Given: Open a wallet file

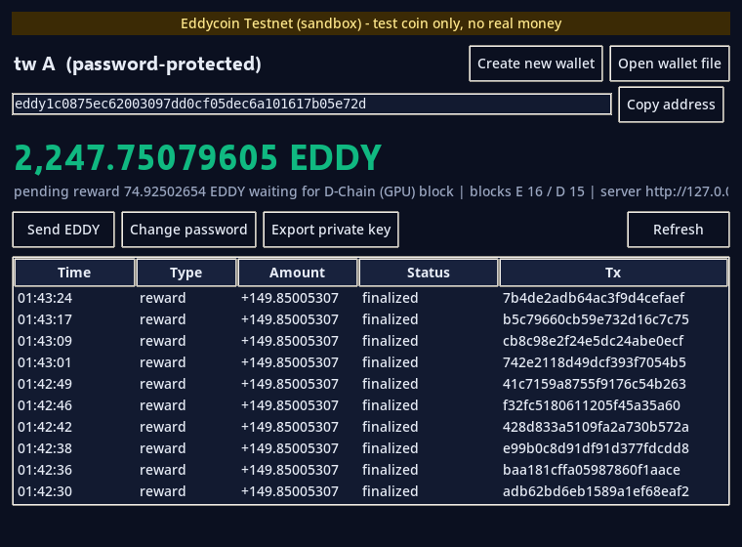Looking at the screenshot, I should tap(669, 63).
